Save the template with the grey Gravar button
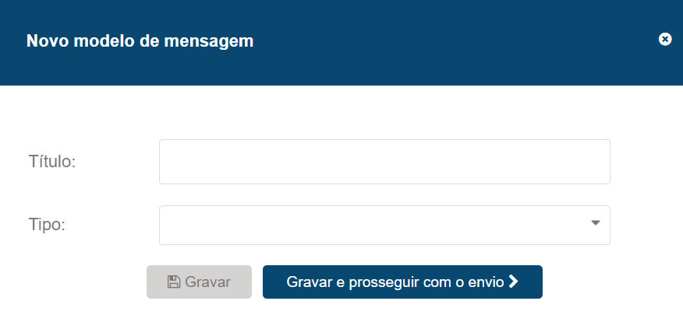This screenshot has height=329, width=683. [199, 282]
